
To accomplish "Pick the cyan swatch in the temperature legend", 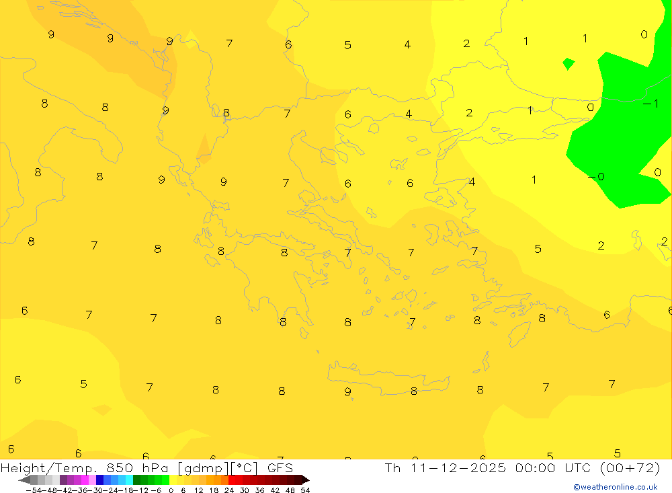I will 129,480.
